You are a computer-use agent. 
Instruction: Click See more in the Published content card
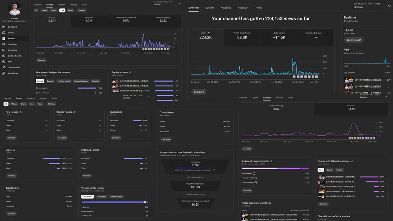87,176
